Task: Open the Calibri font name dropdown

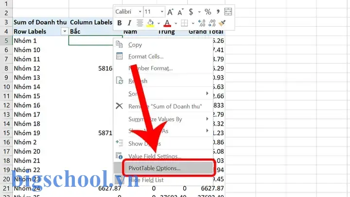Action: 140,12
